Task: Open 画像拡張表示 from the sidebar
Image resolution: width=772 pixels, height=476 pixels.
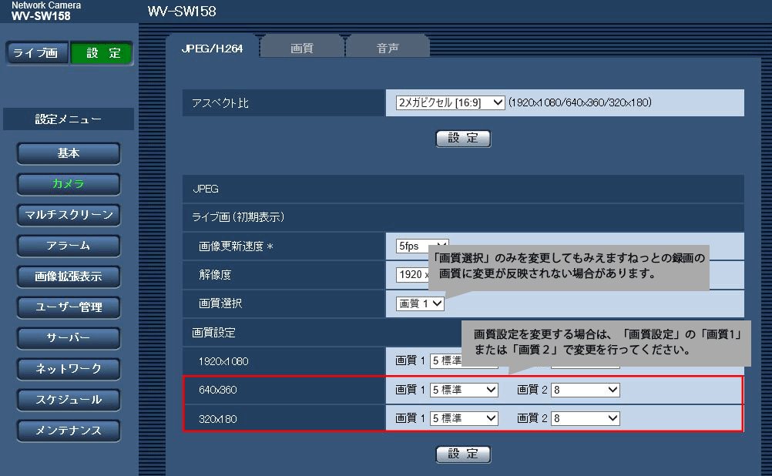Action: pyautogui.click(x=69, y=277)
